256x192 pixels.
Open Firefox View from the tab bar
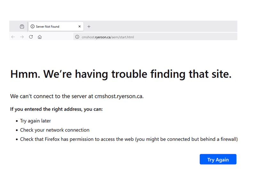point(22,27)
